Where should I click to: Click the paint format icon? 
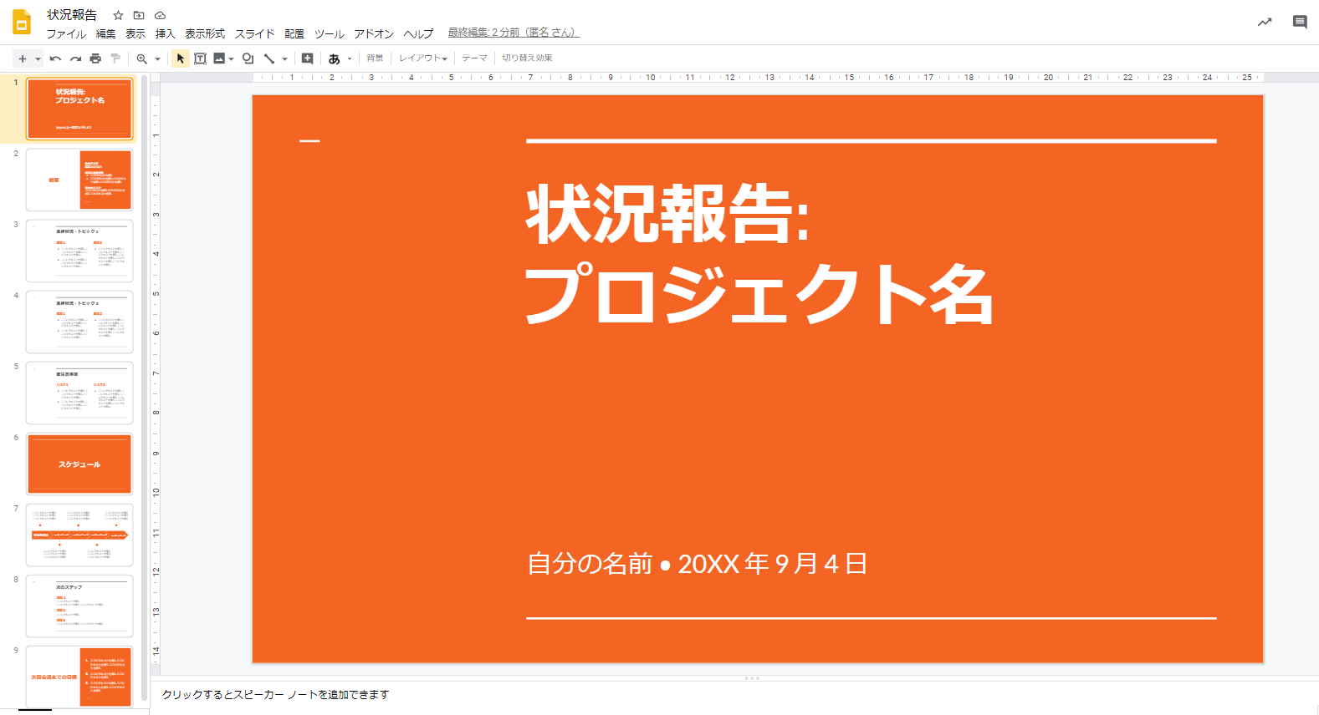[x=115, y=58]
